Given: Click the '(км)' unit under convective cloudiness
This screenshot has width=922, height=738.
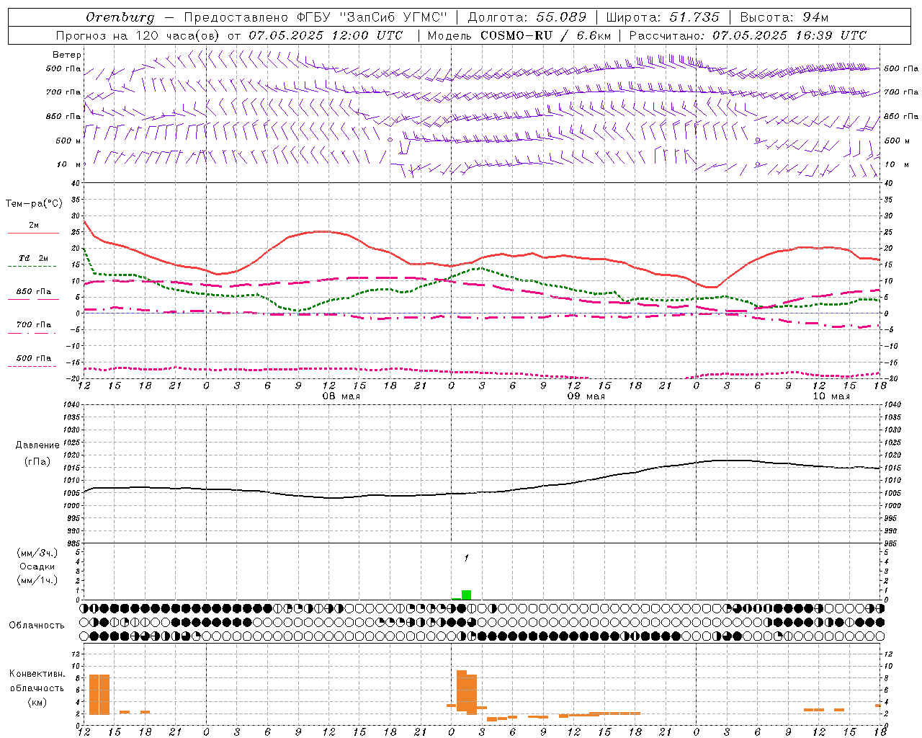Looking at the screenshot, I should pyautogui.click(x=37, y=702).
